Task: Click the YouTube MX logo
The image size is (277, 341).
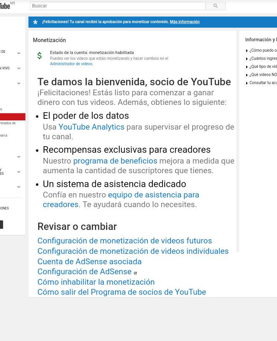Action: click(7, 5)
